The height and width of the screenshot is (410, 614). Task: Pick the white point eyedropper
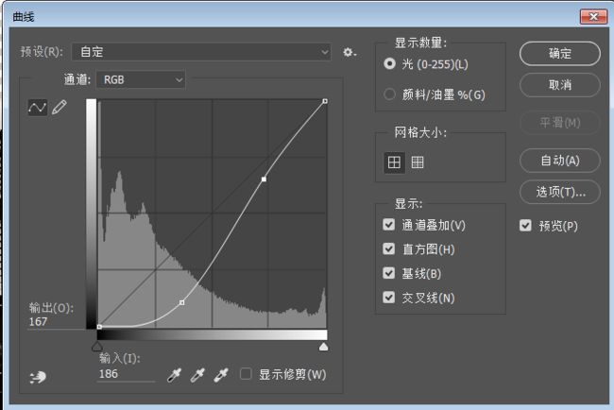(x=221, y=375)
